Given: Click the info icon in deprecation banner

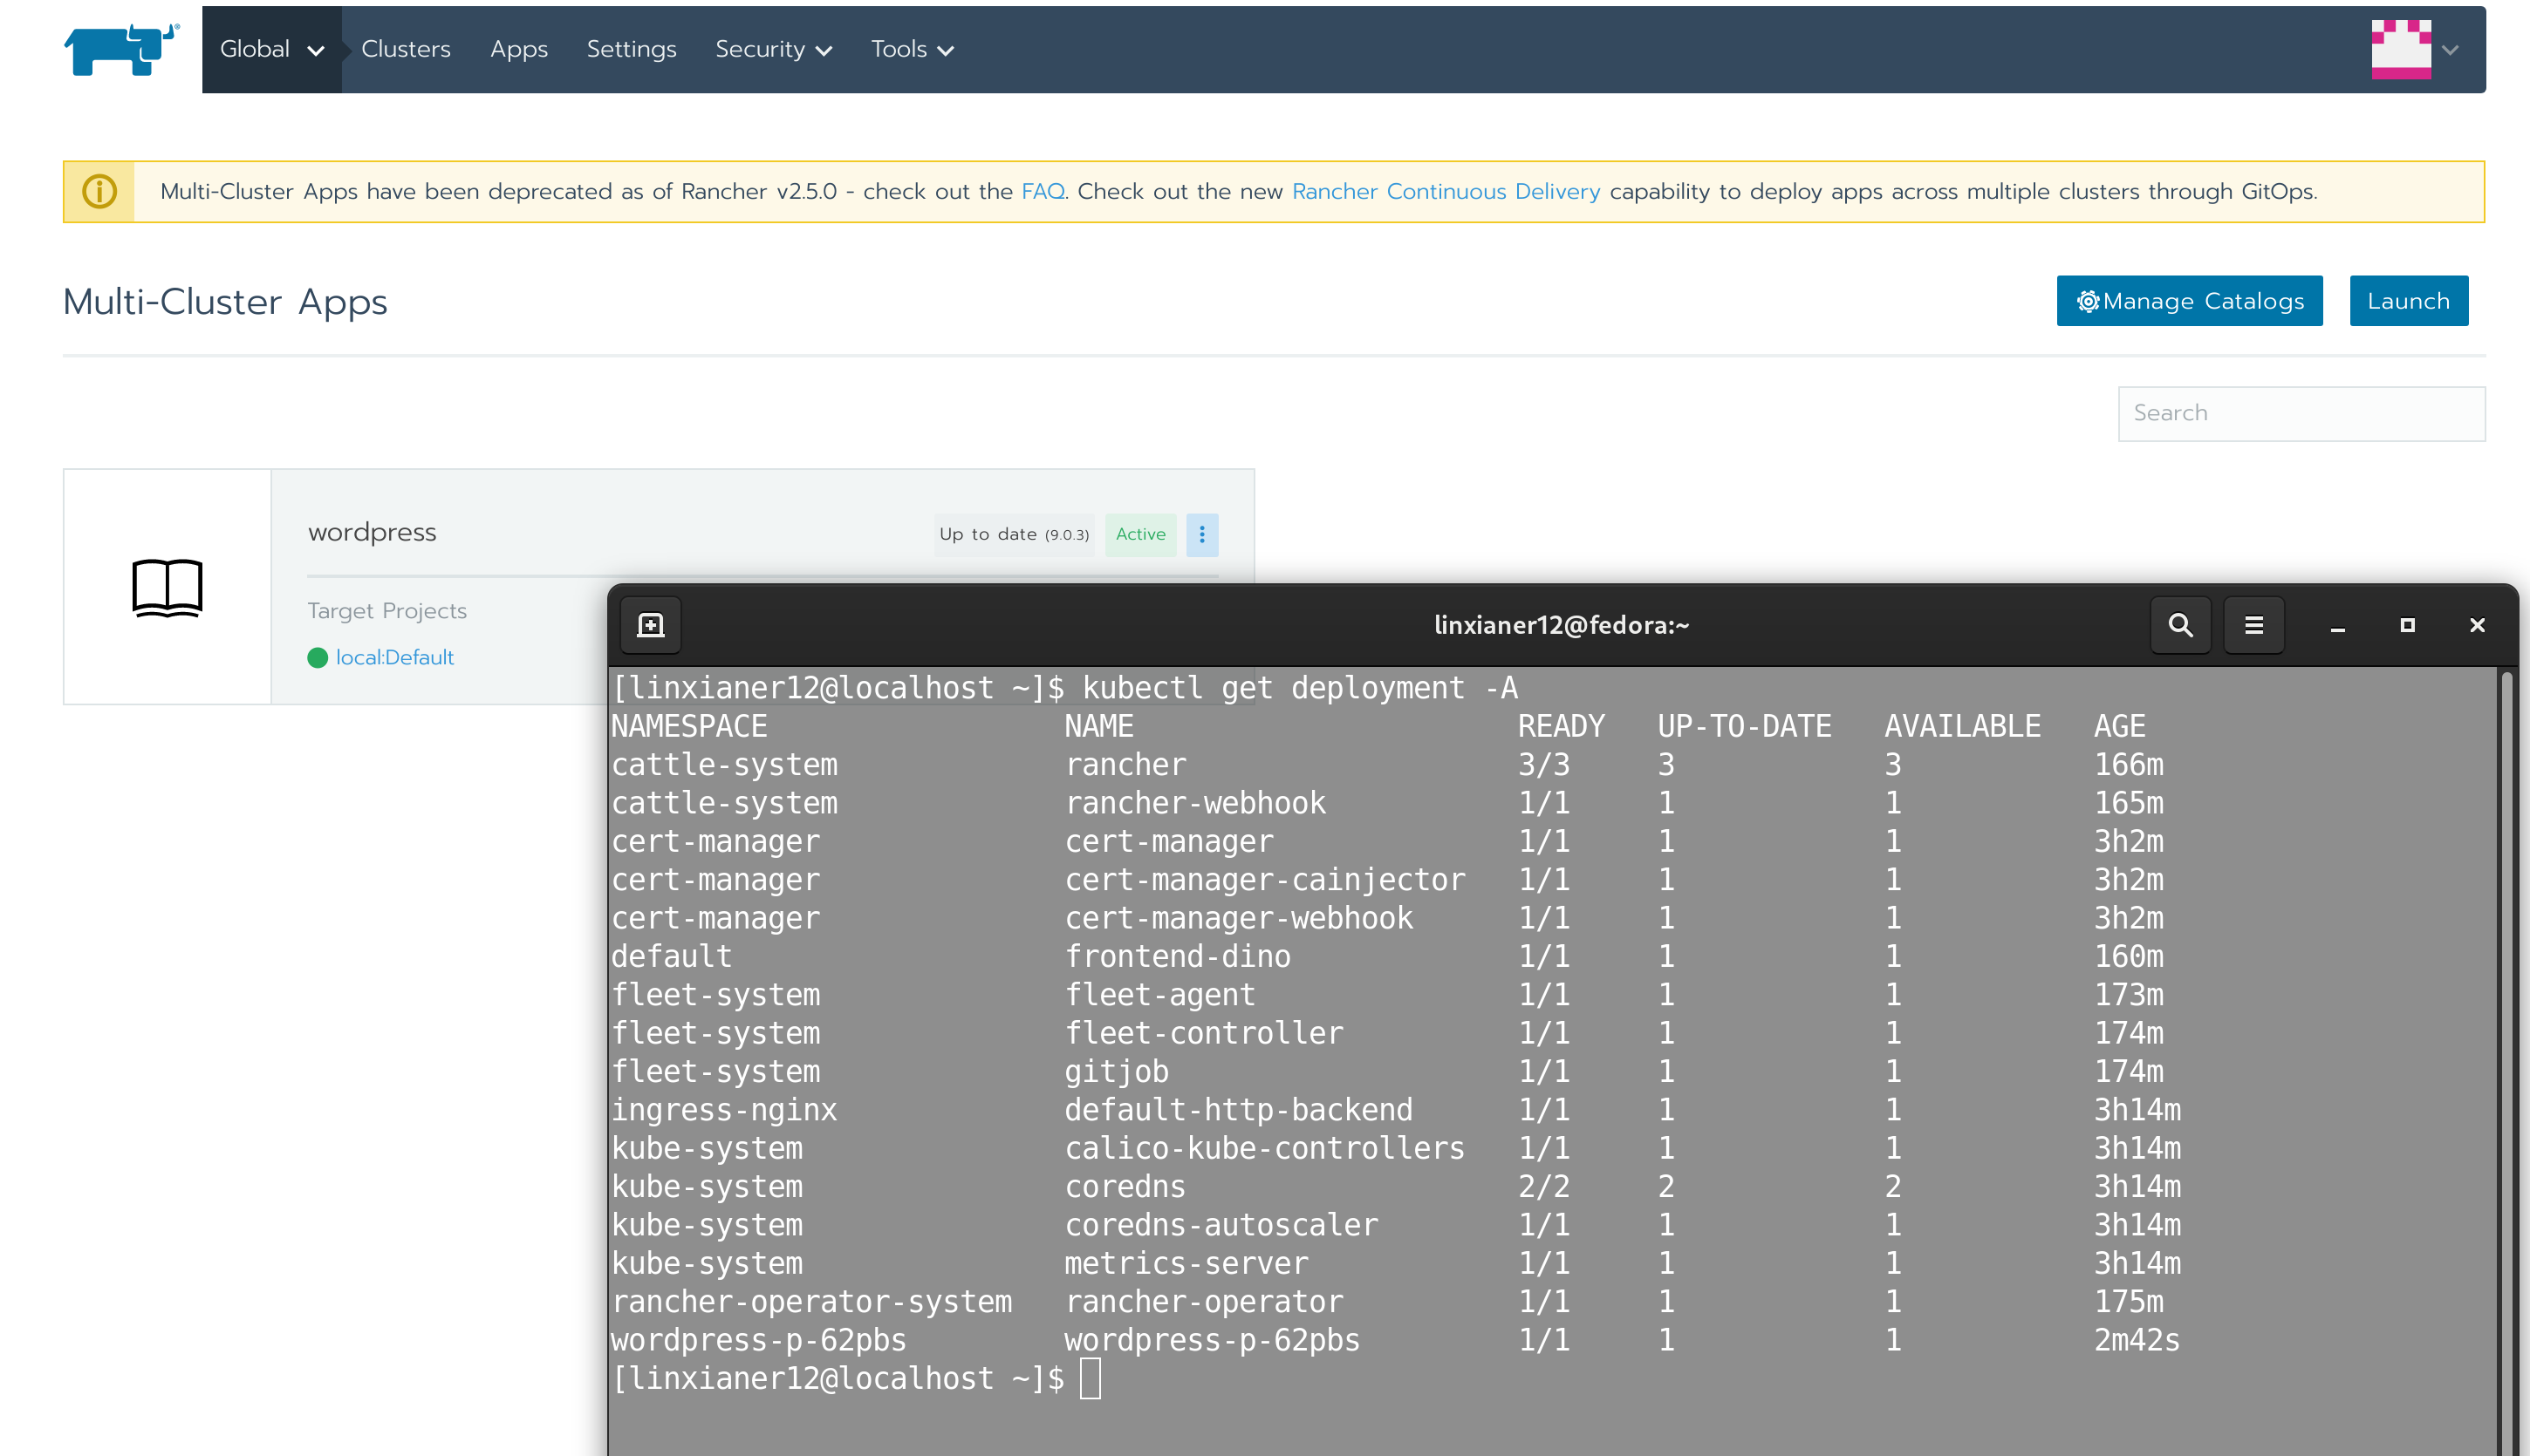Looking at the screenshot, I should click(x=99, y=191).
